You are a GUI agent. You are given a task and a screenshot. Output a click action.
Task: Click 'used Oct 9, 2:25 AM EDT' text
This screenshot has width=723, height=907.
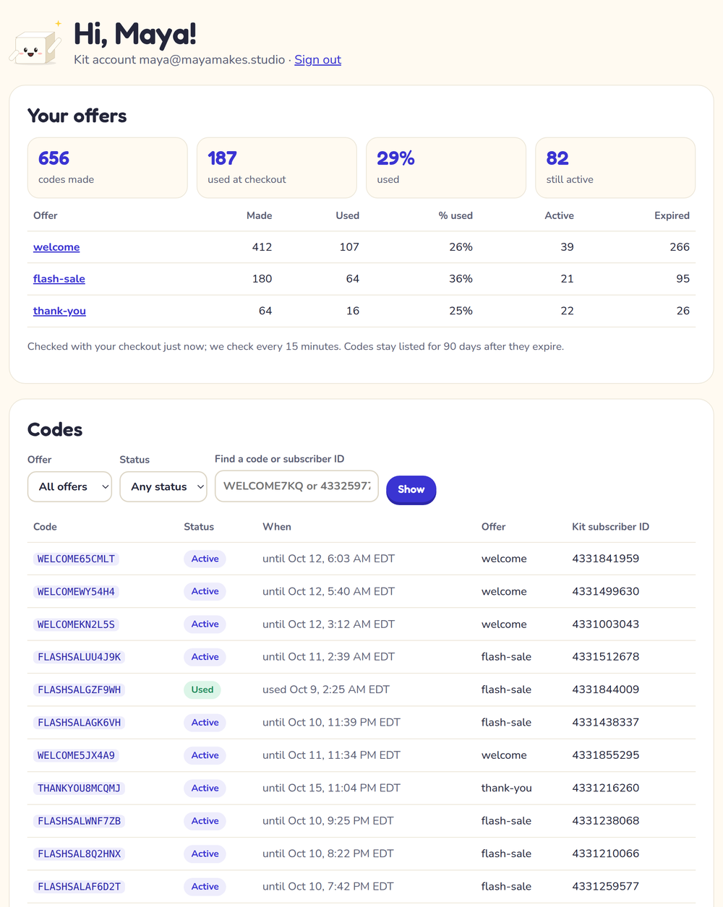pos(326,689)
